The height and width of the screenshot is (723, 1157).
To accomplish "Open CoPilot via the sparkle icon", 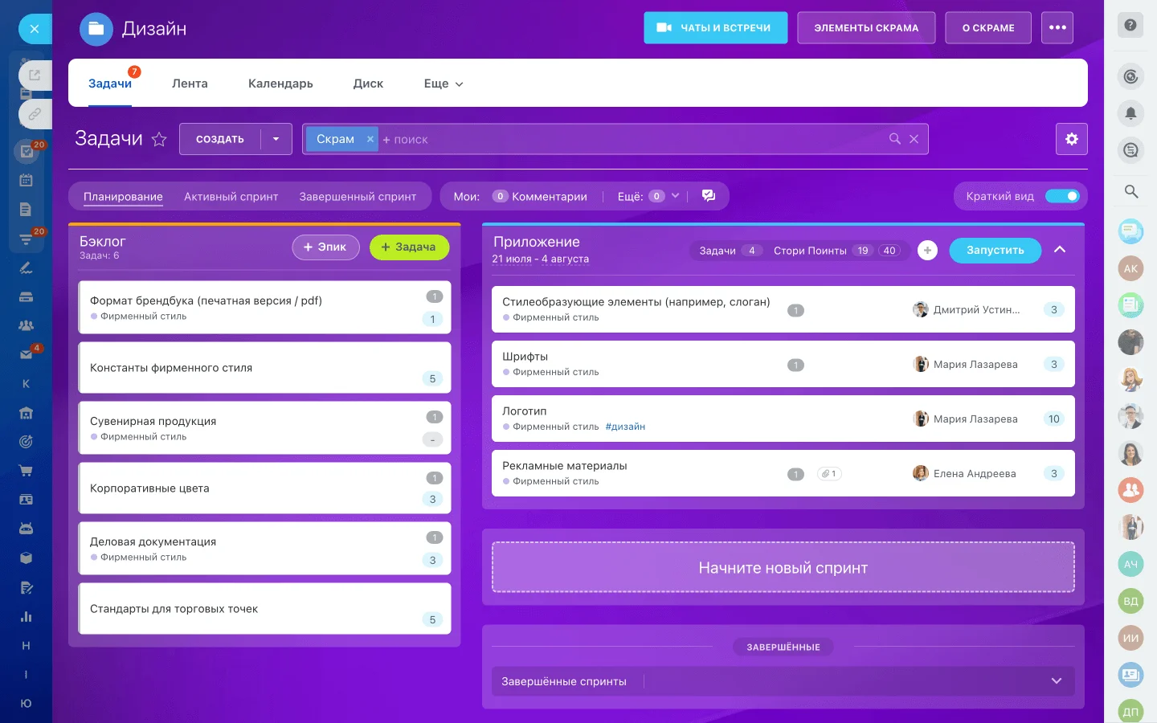I will pyautogui.click(x=1130, y=76).
